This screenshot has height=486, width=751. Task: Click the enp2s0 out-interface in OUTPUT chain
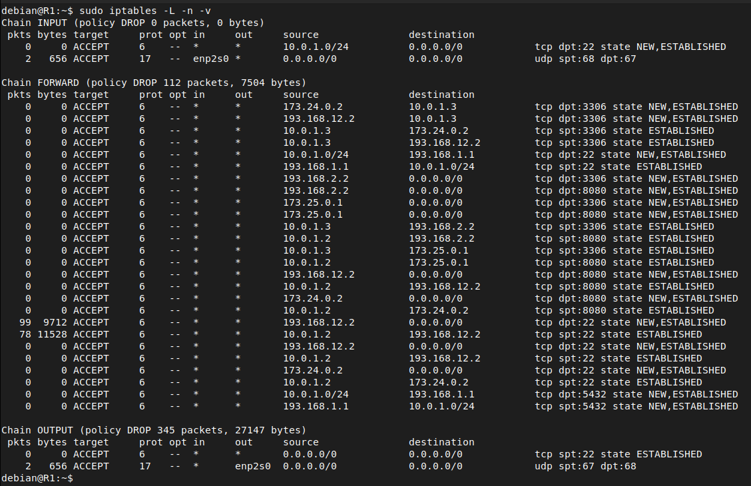pos(253,466)
